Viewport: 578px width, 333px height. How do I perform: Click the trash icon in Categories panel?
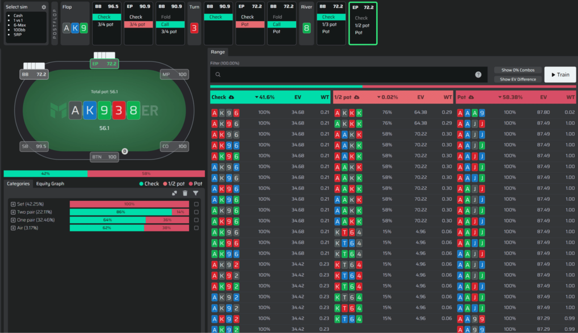point(185,193)
